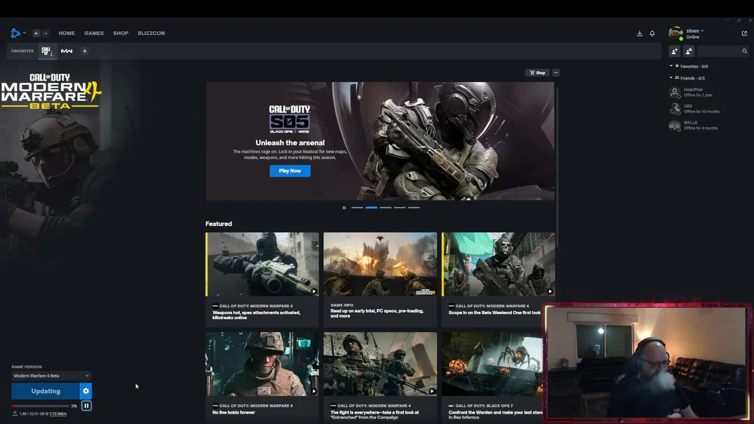754x424 pixels.
Task: Select the Call of Duty favorites tab
Action: (47, 51)
